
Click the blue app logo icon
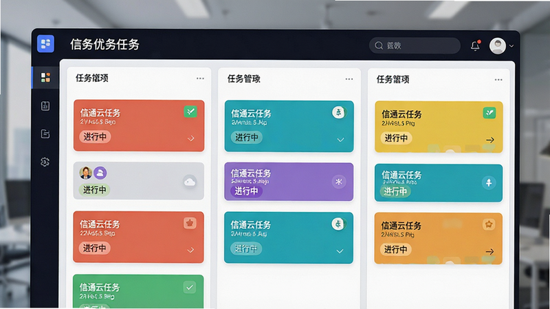tap(45, 44)
